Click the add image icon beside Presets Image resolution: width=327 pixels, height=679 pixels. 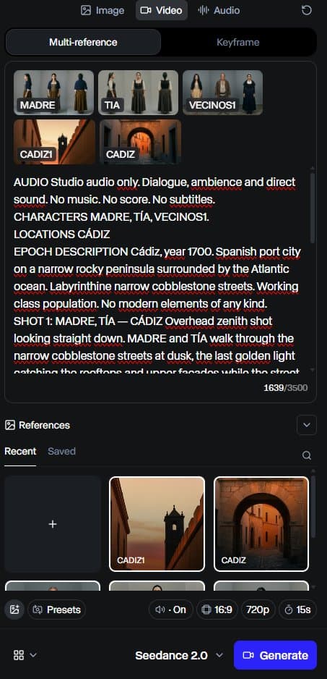(x=14, y=610)
